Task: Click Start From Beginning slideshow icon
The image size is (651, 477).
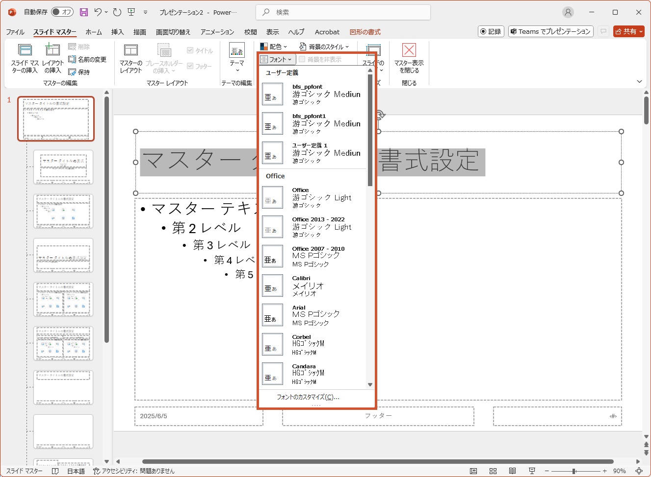Action: [131, 12]
